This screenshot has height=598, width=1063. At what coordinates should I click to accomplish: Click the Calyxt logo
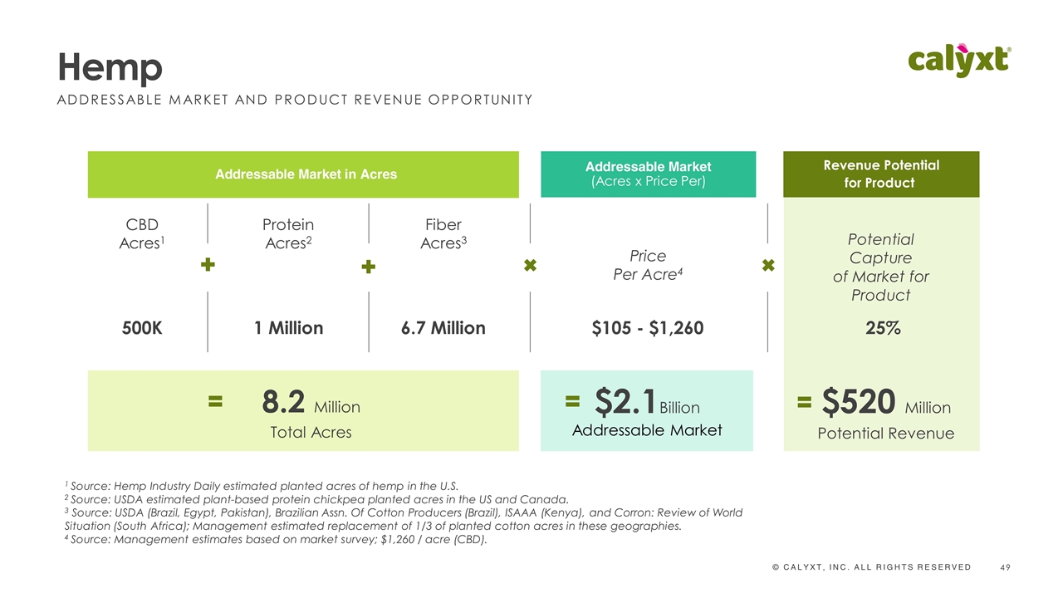pos(959,61)
